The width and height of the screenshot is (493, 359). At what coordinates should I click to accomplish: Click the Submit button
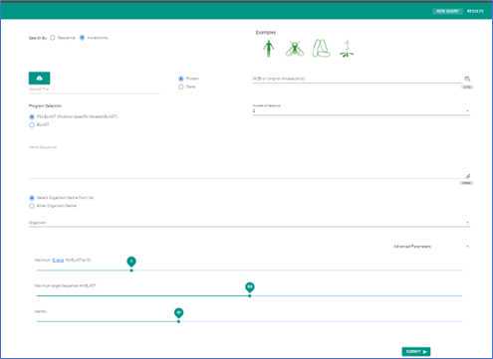416,351
